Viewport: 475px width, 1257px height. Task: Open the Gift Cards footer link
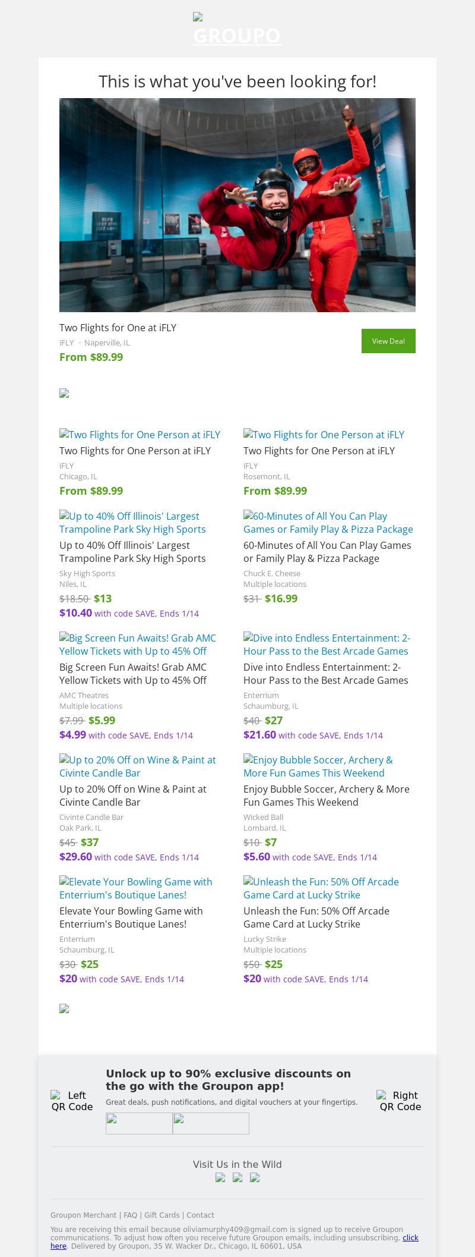162,1215
